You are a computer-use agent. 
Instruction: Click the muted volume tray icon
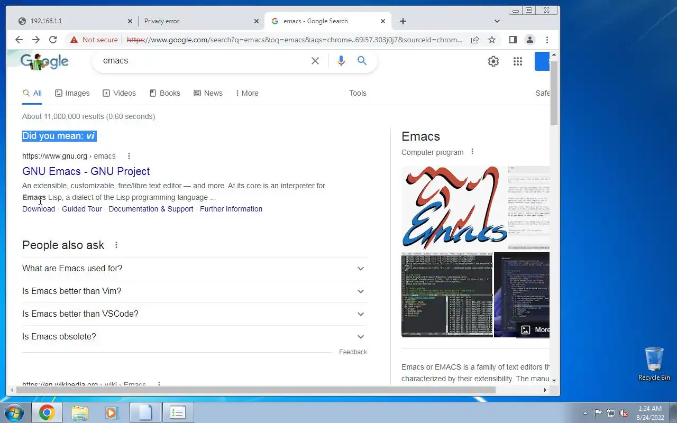[624, 413]
